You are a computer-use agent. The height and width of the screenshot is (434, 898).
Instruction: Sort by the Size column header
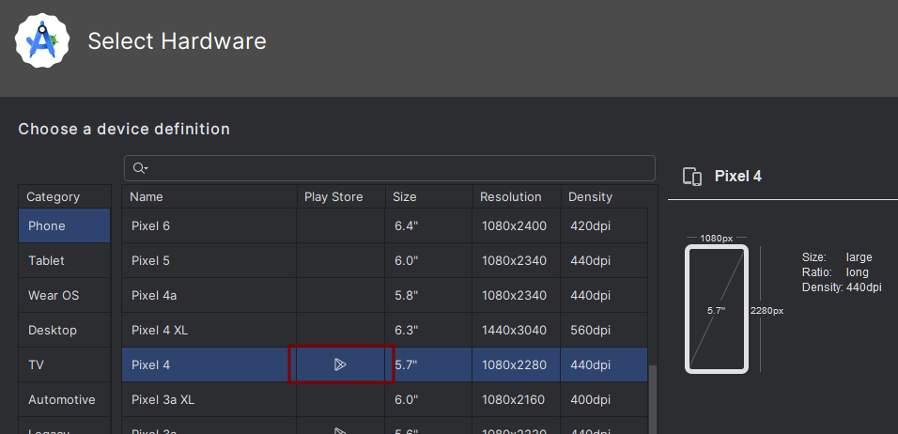pyautogui.click(x=429, y=196)
